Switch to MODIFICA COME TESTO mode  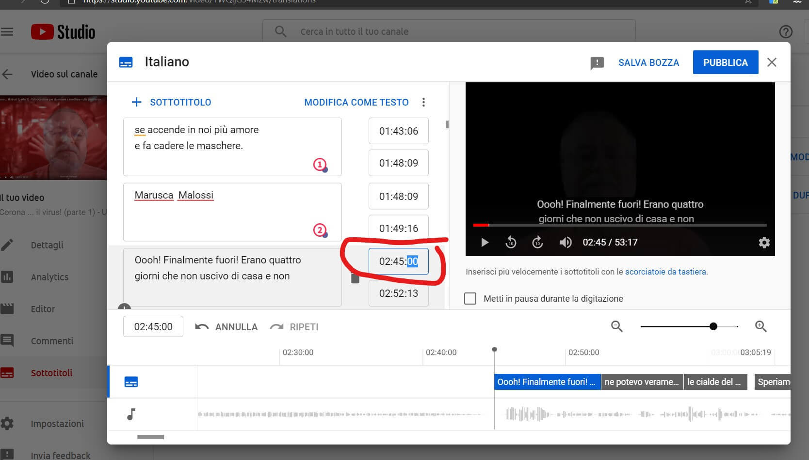356,102
